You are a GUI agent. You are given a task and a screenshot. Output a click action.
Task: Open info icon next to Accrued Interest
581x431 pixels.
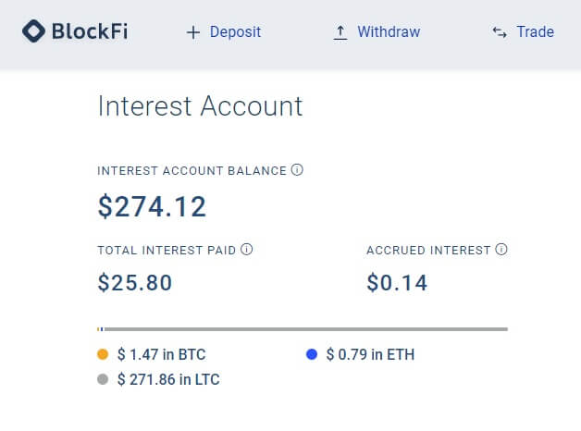pyautogui.click(x=501, y=249)
